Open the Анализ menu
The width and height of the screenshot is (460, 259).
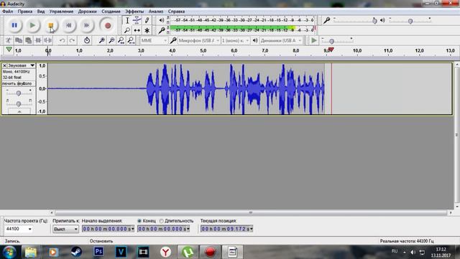point(156,12)
